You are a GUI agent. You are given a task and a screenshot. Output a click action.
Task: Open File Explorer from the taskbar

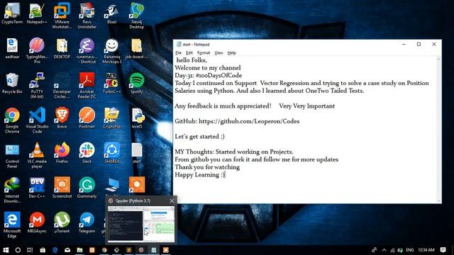pos(79,250)
